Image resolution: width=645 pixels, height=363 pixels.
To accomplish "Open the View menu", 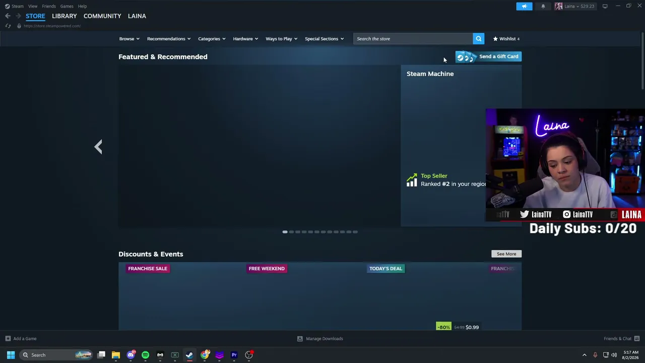I will click(33, 6).
